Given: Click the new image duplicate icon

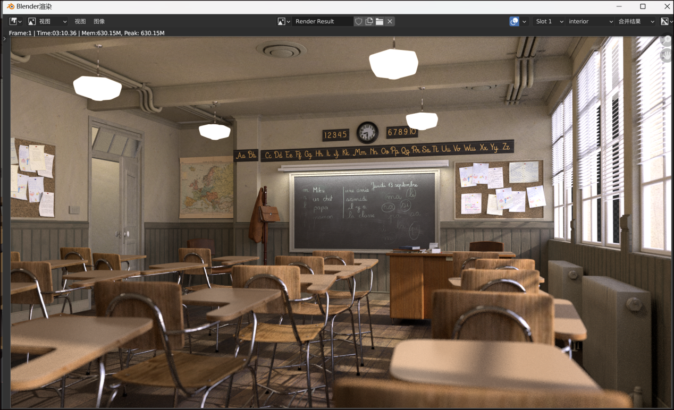Looking at the screenshot, I should (x=369, y=21).
